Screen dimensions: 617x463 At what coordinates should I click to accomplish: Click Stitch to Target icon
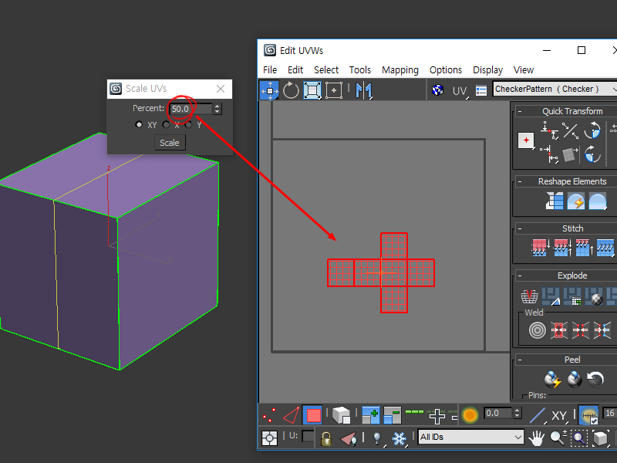point(541,248)
